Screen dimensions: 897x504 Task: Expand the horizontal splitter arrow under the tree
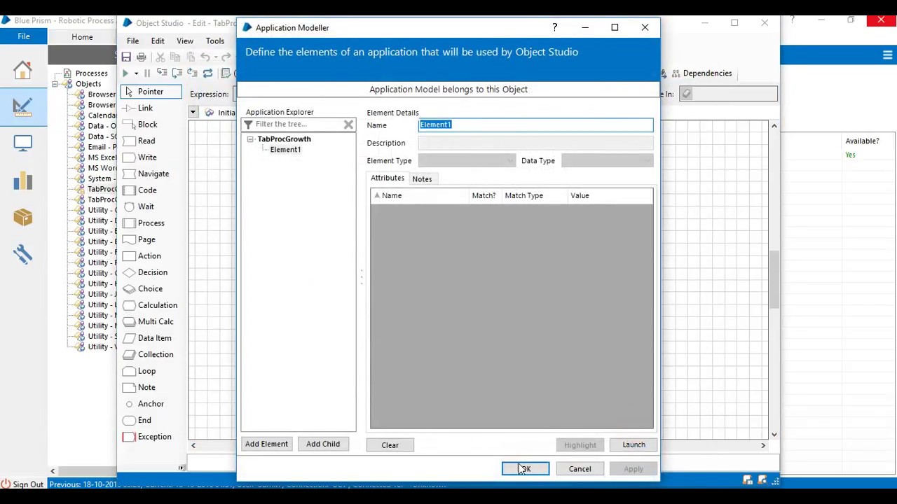182,468
